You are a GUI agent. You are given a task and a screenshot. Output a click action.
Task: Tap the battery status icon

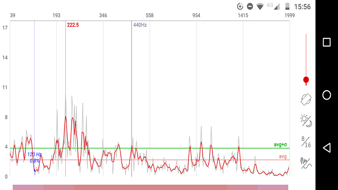[x=288, y=6]
